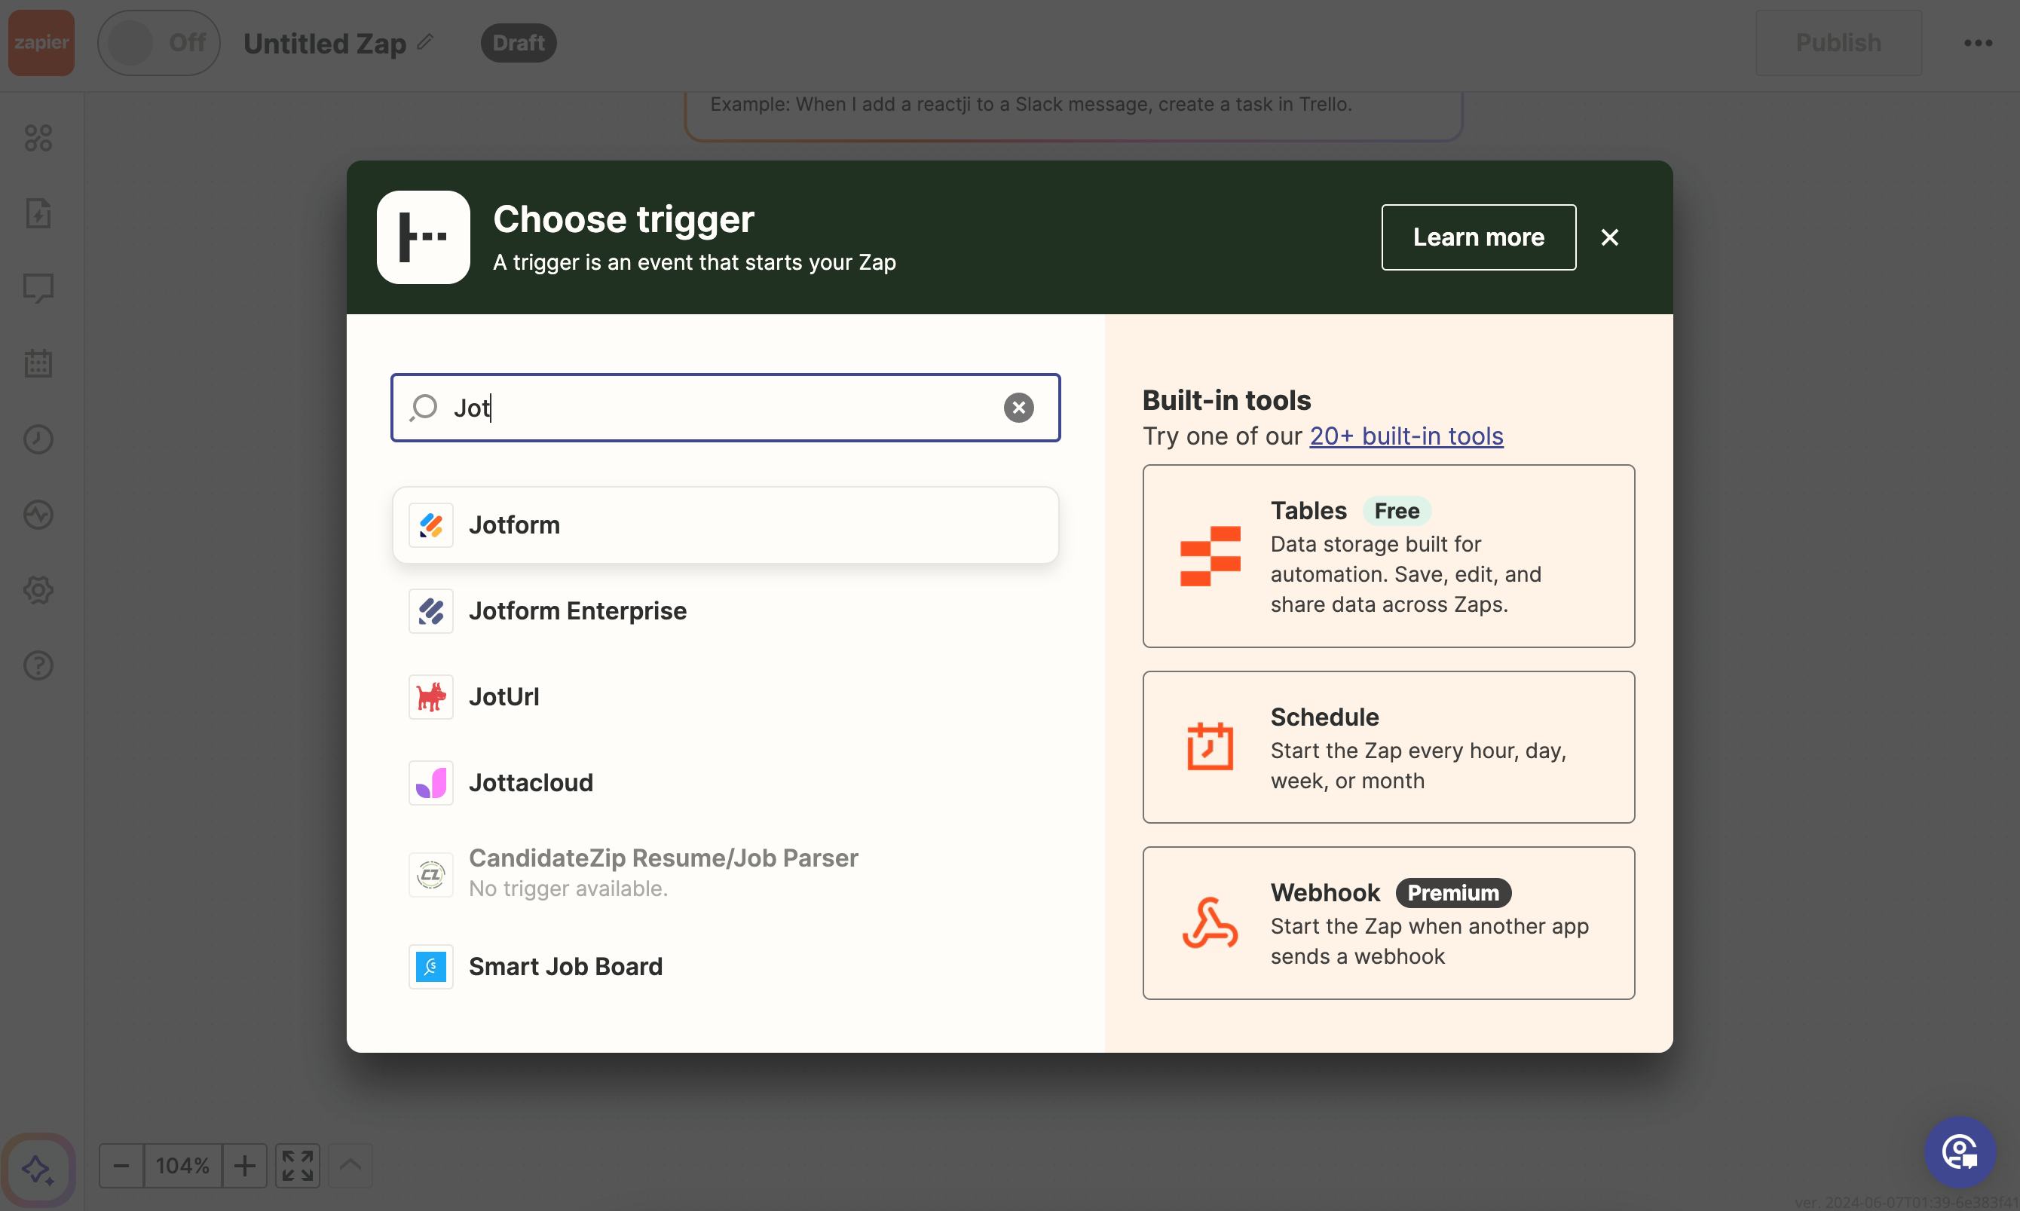Open the support chat bubble icon

click(x=1960, y=1151)
